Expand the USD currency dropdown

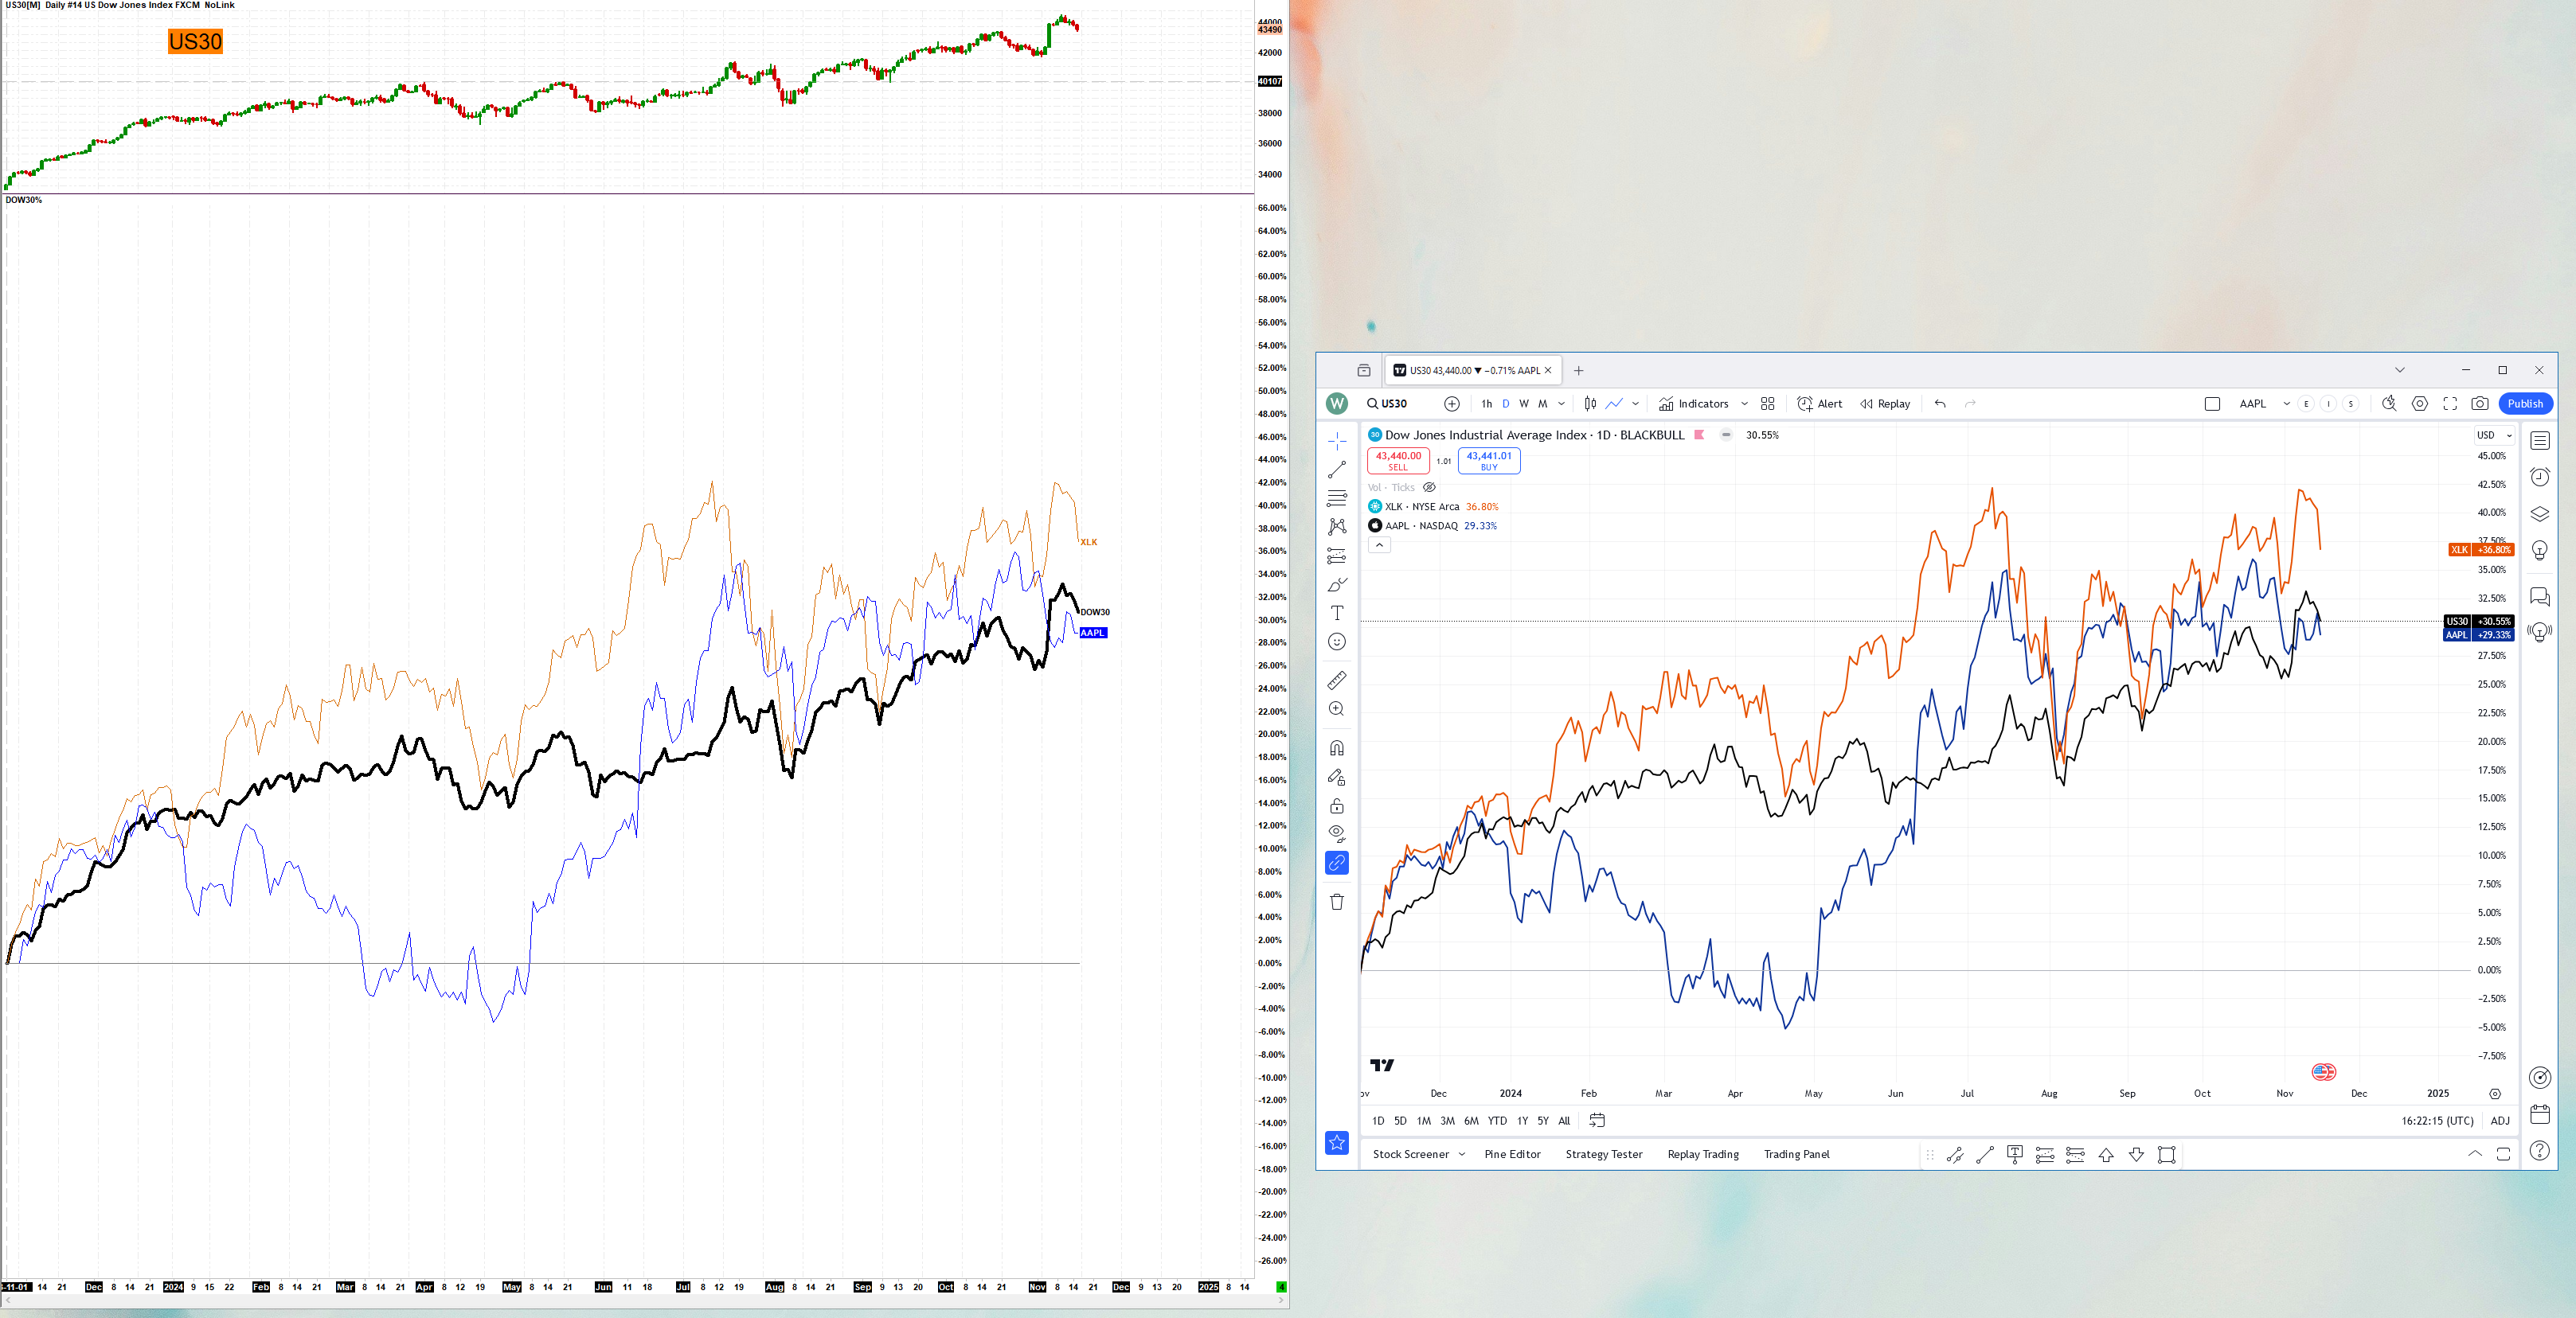pyautogui.click(x=2494, y=435)
